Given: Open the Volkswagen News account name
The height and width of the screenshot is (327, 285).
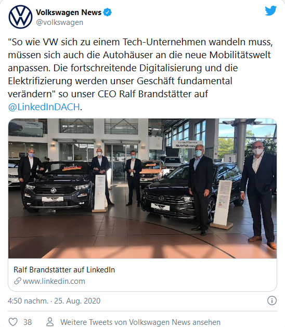Looking at the screenshot, I should (x=69, y=12).
